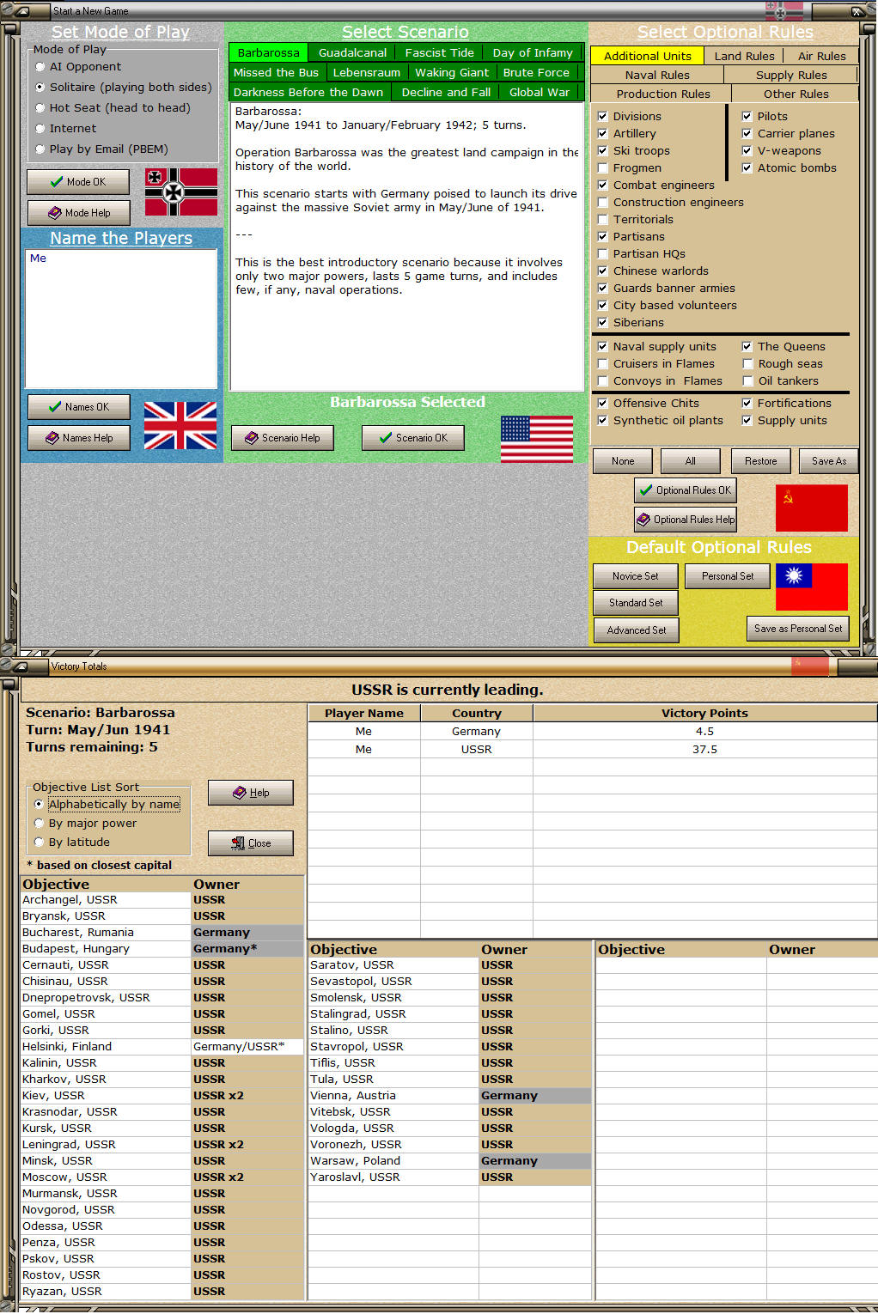Confirm with Mode OK button
Viewport: 878px width, 1314px height.
[78, 182]
